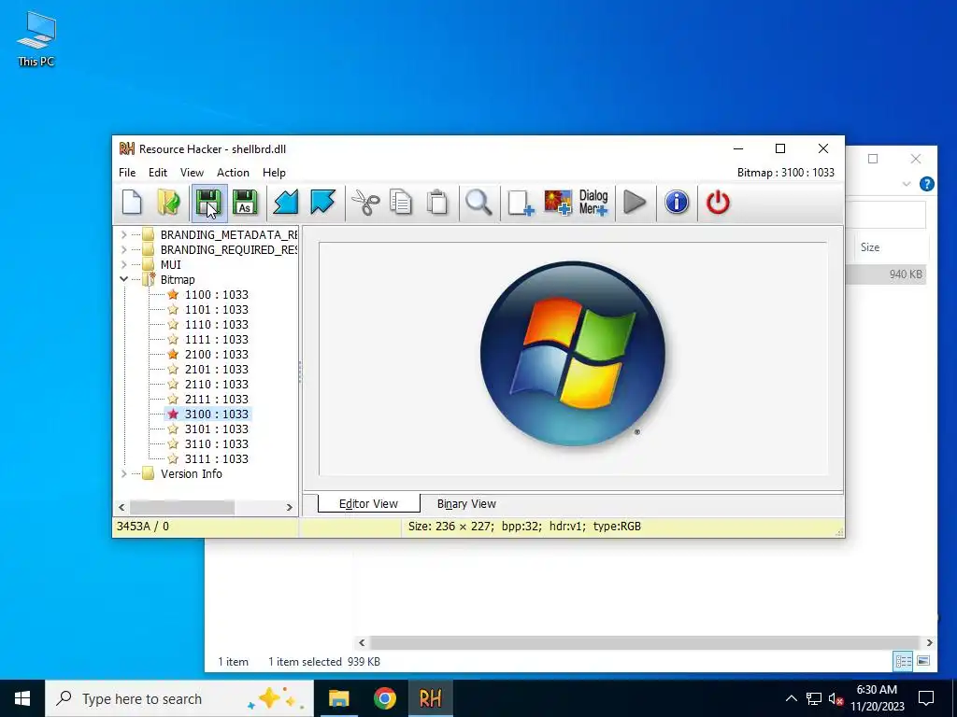
Task: Click the first blue arrow toolbar icon
Action: pyautogui.click(x=286, y=203)
